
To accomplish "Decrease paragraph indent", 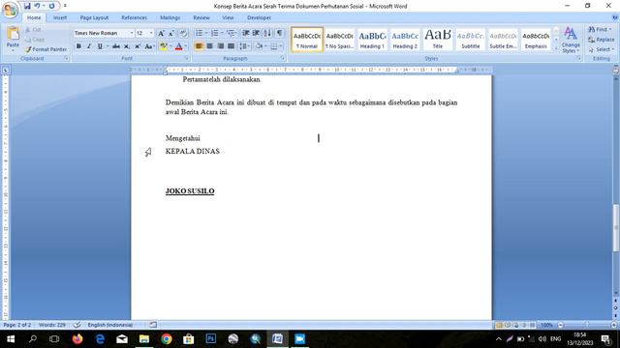I will click(245, 33).
